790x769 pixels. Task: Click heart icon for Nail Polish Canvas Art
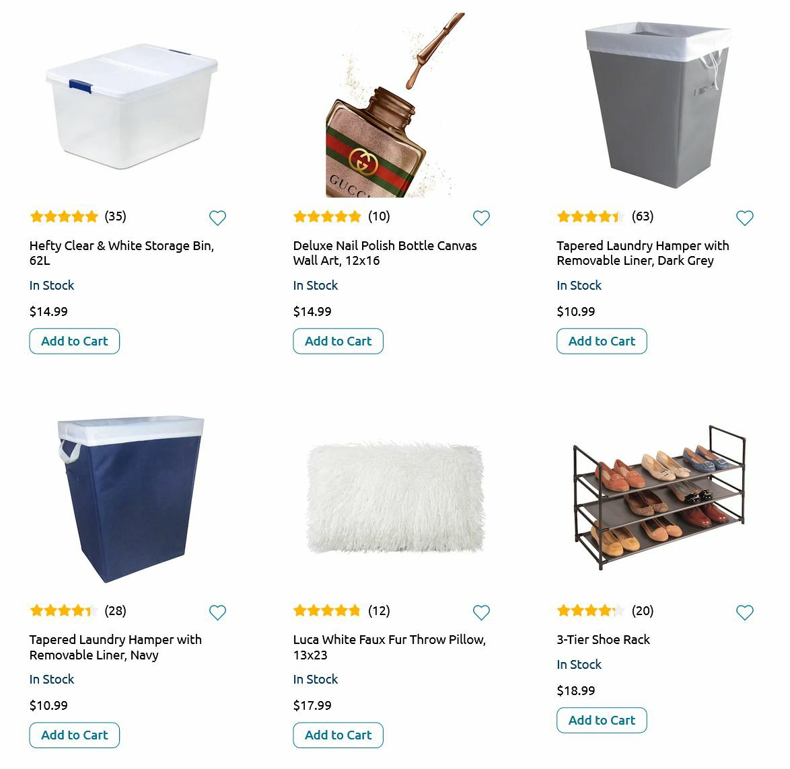[x=481, y=218]
